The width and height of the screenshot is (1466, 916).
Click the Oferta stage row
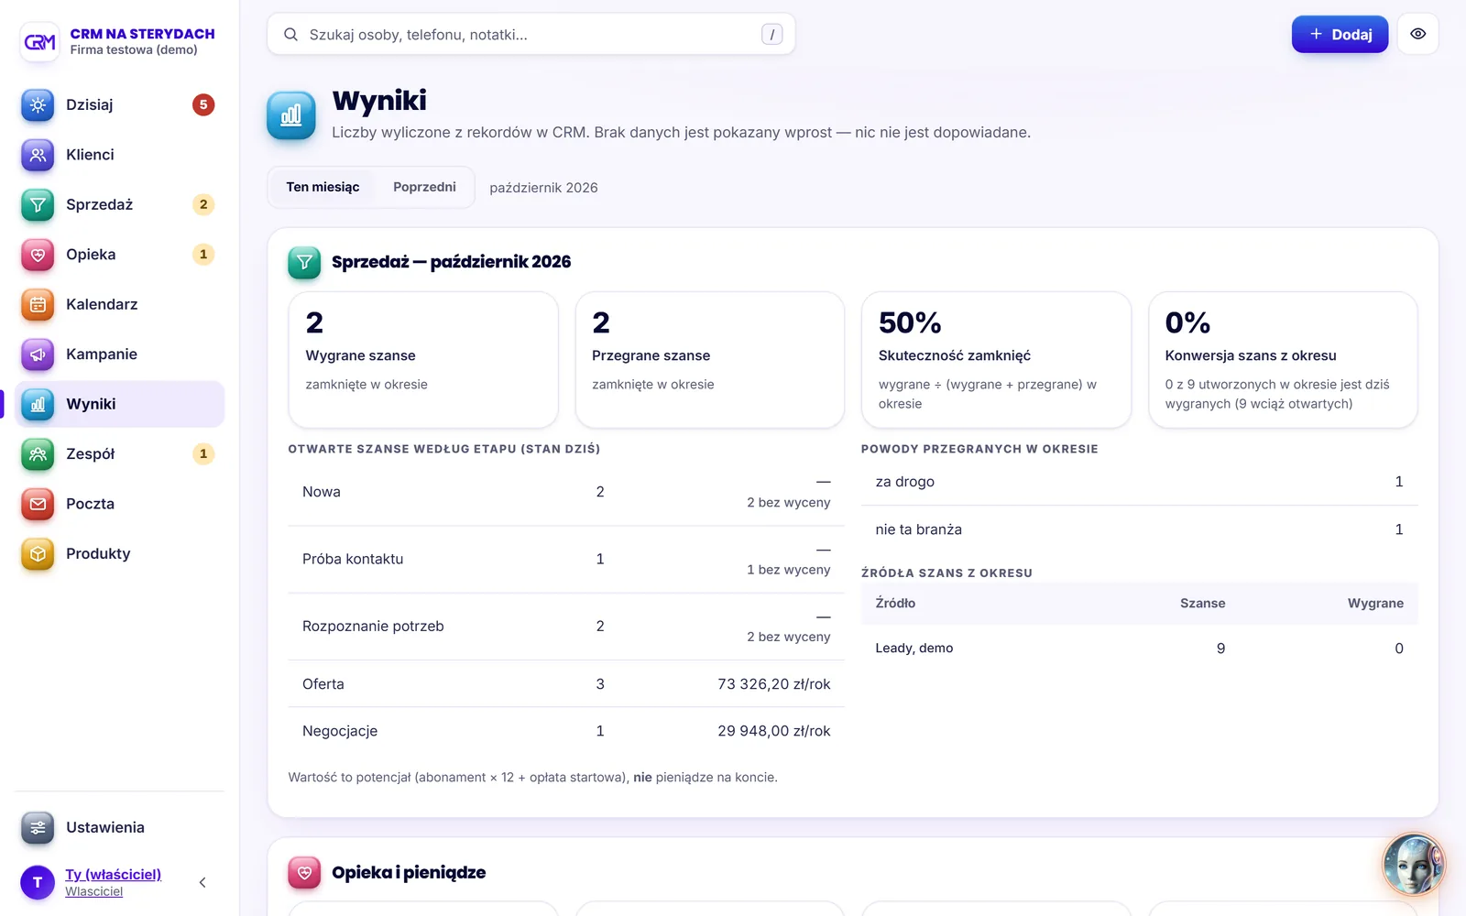tap(566, 684)
